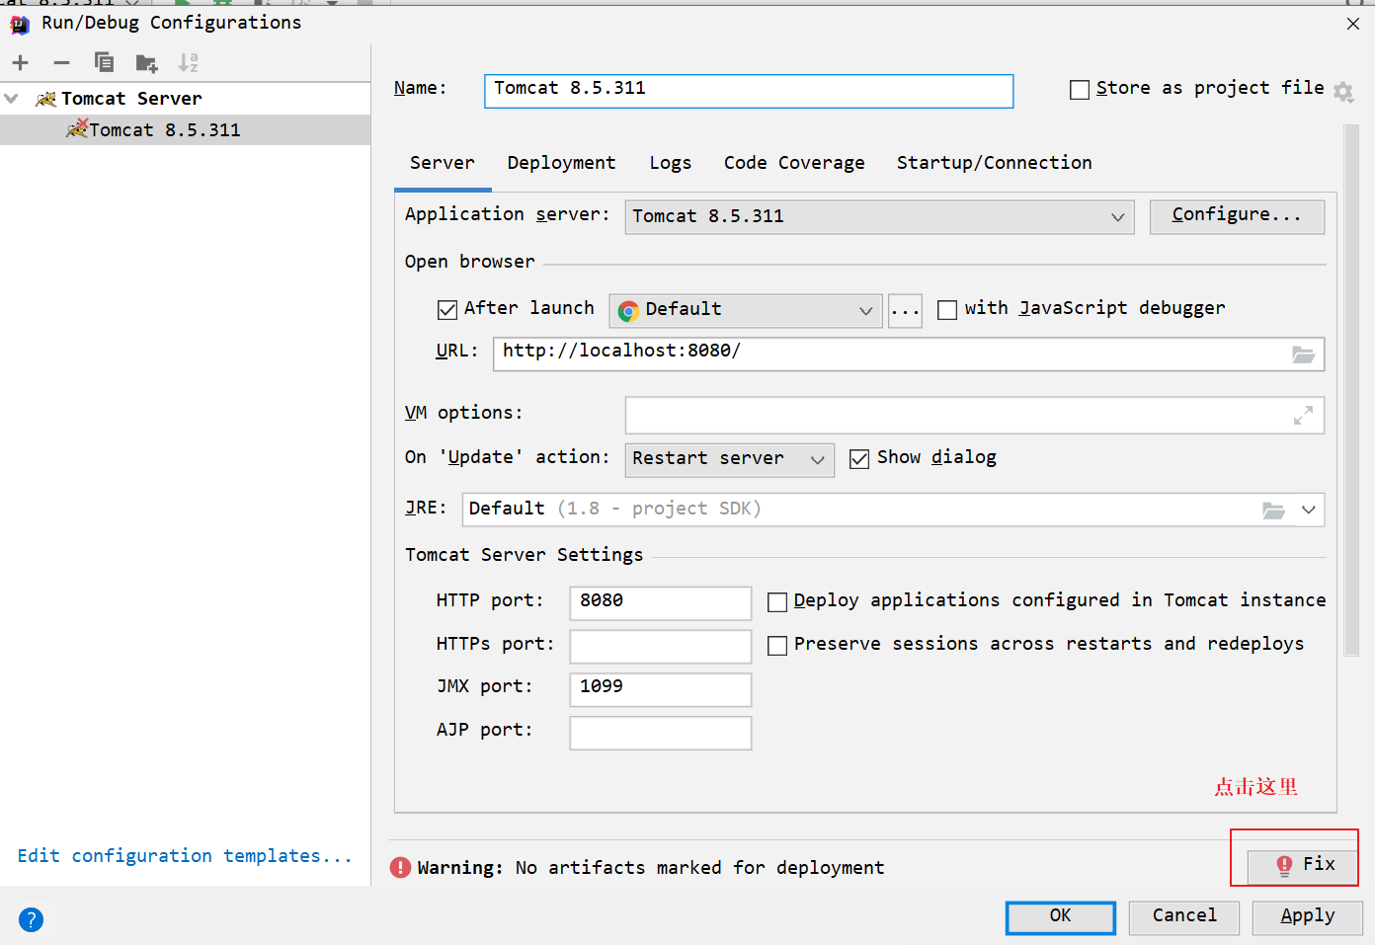This screenshot has height=945, width=1375.
Task: Enable with JavaScript debugger option
Action: (x=947, y=310)
